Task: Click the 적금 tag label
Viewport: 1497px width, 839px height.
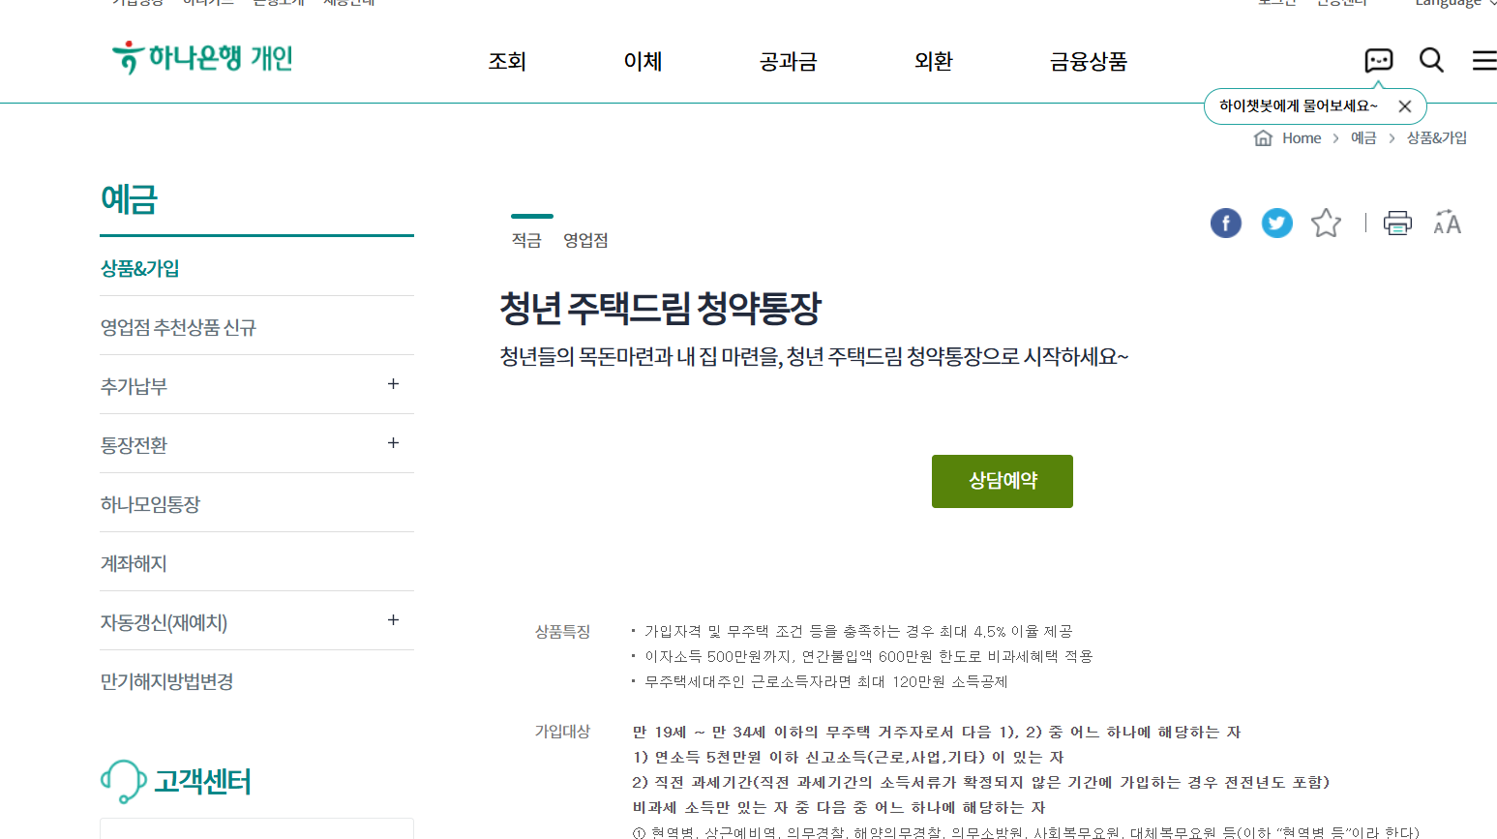Action: (x=526, y=240)
